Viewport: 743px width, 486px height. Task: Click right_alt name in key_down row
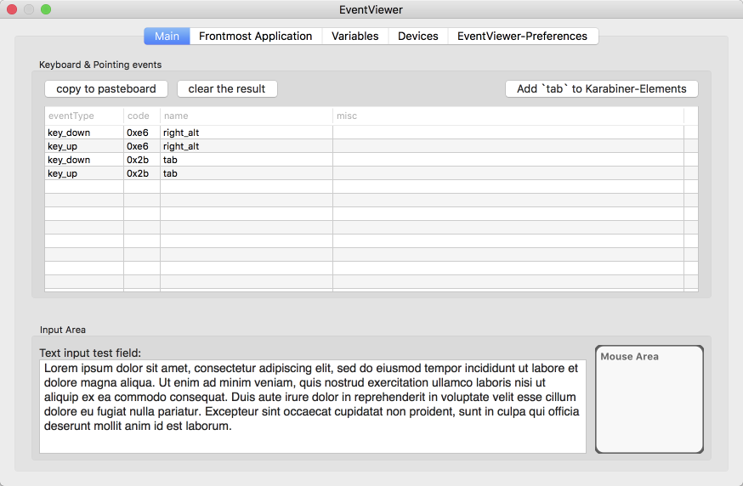[x=247, y=133]
